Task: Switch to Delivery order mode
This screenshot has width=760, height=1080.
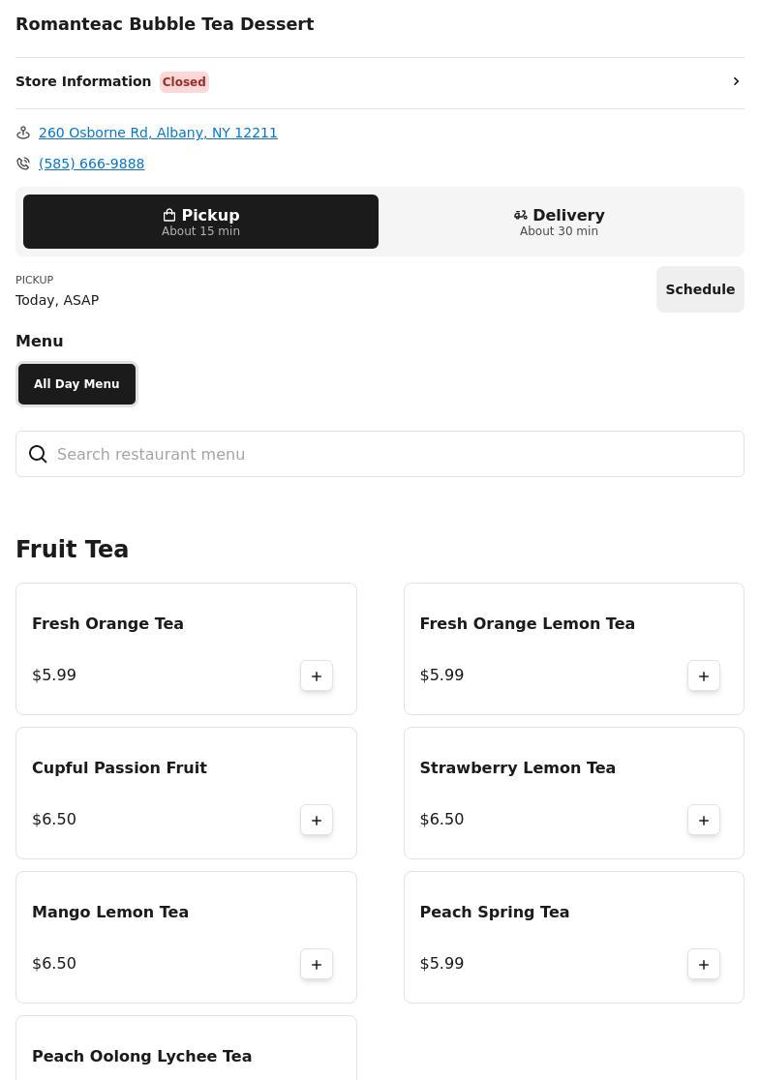Action: (x=559, y=222)
